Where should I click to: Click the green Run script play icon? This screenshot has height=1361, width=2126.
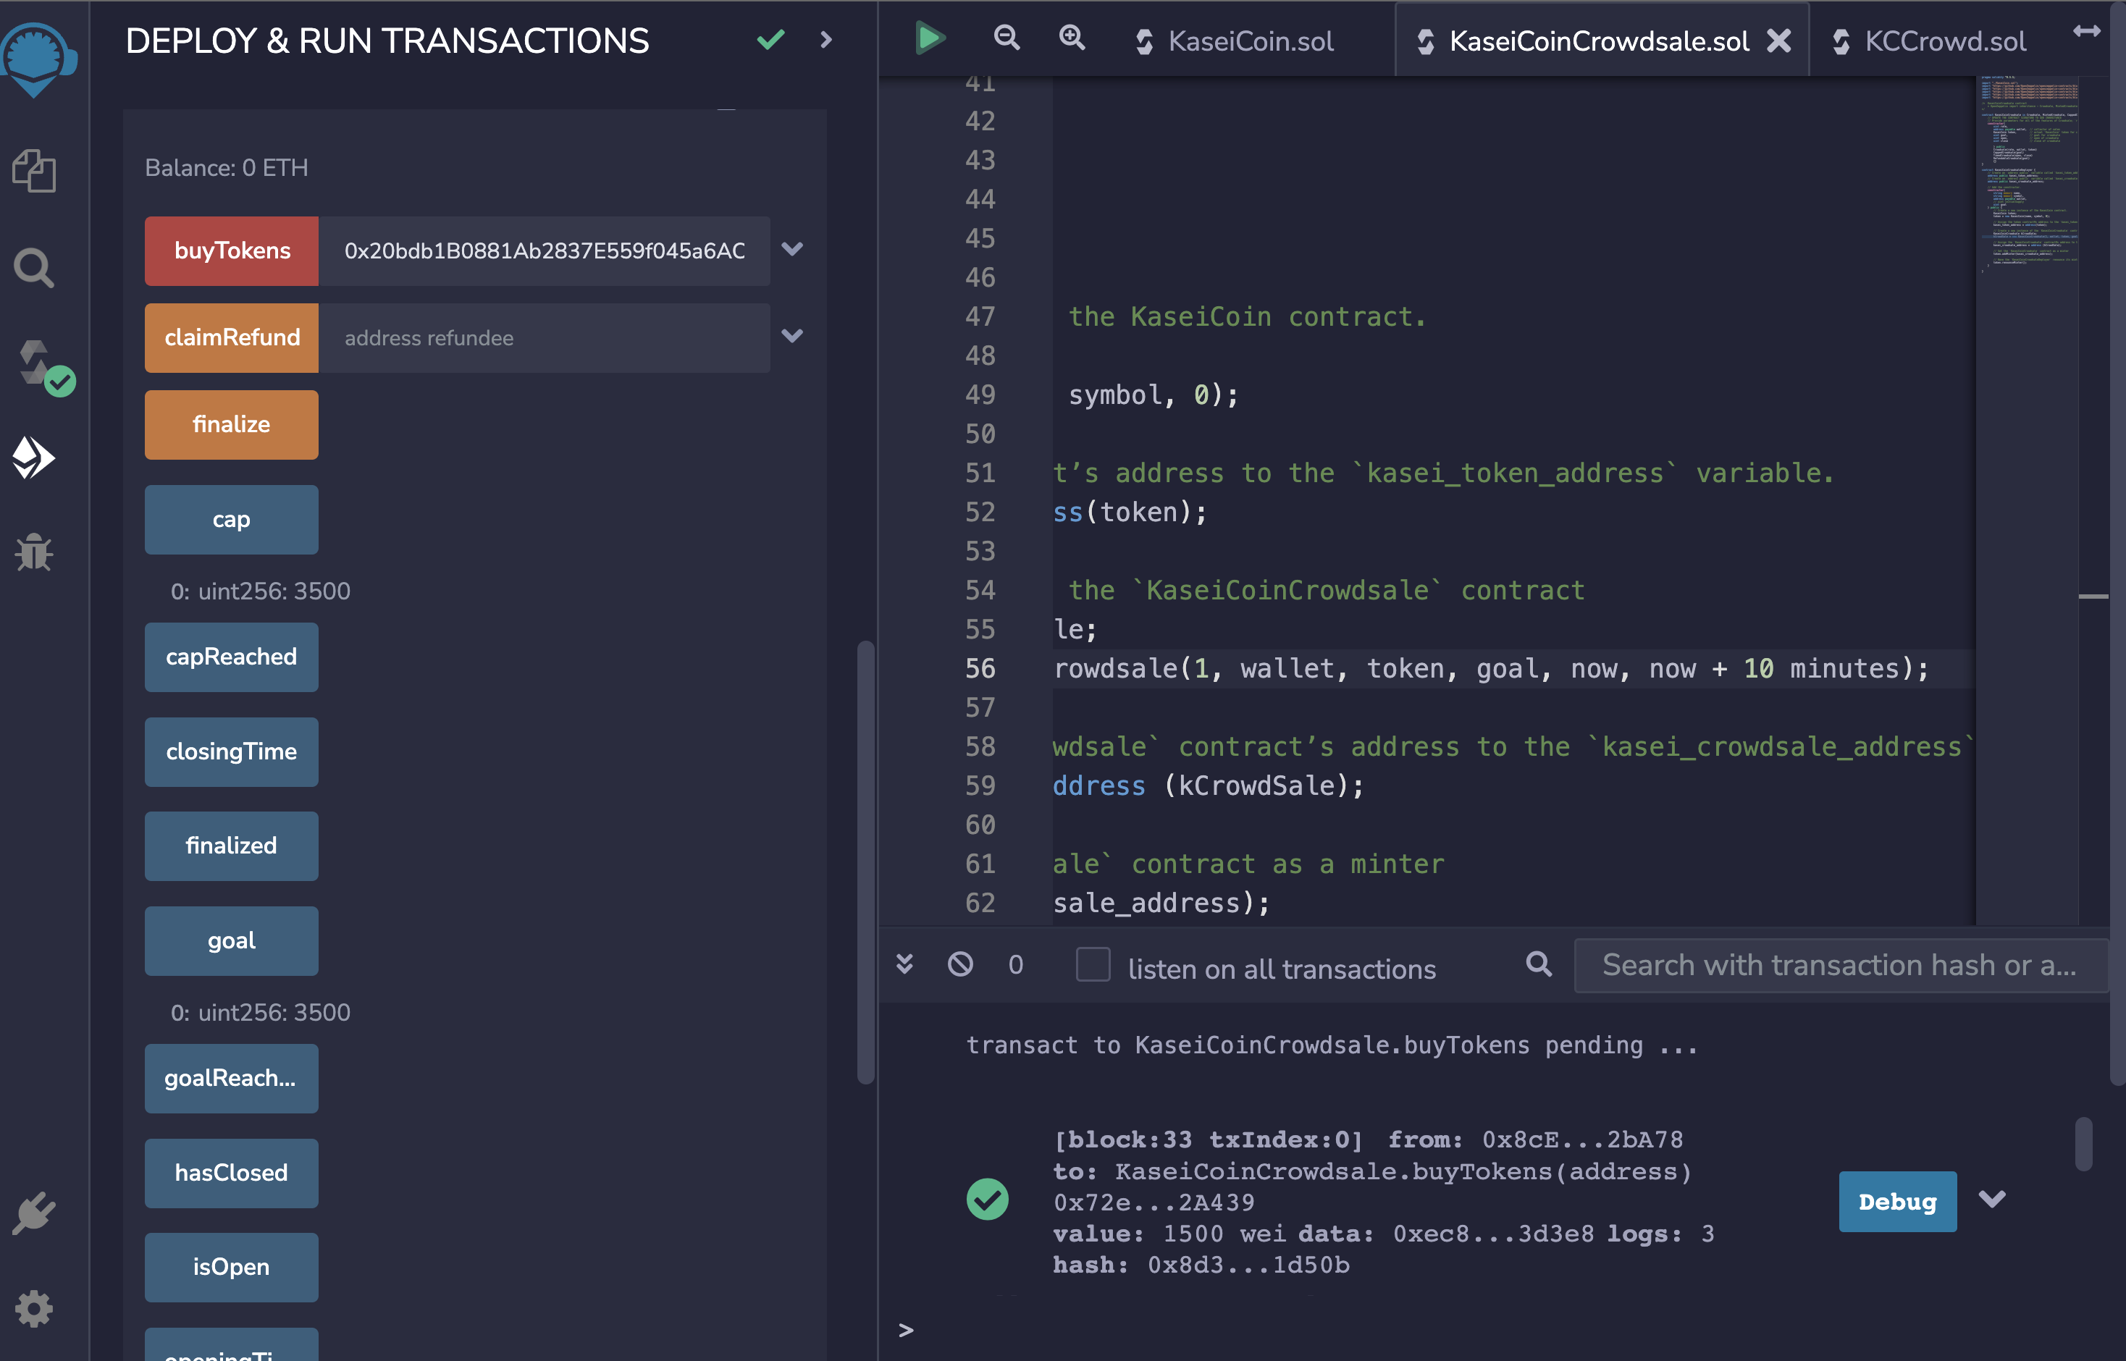click(x=929, y=38)
